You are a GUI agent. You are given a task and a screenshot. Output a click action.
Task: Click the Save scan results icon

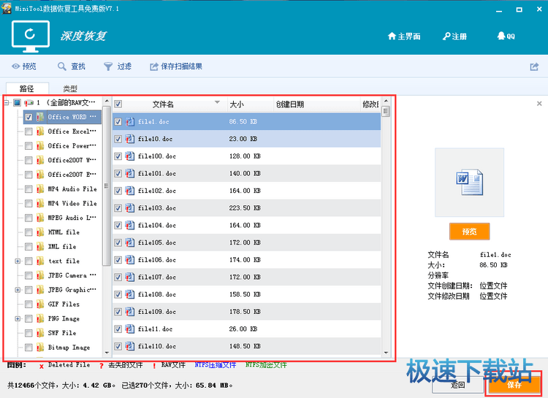153,66
